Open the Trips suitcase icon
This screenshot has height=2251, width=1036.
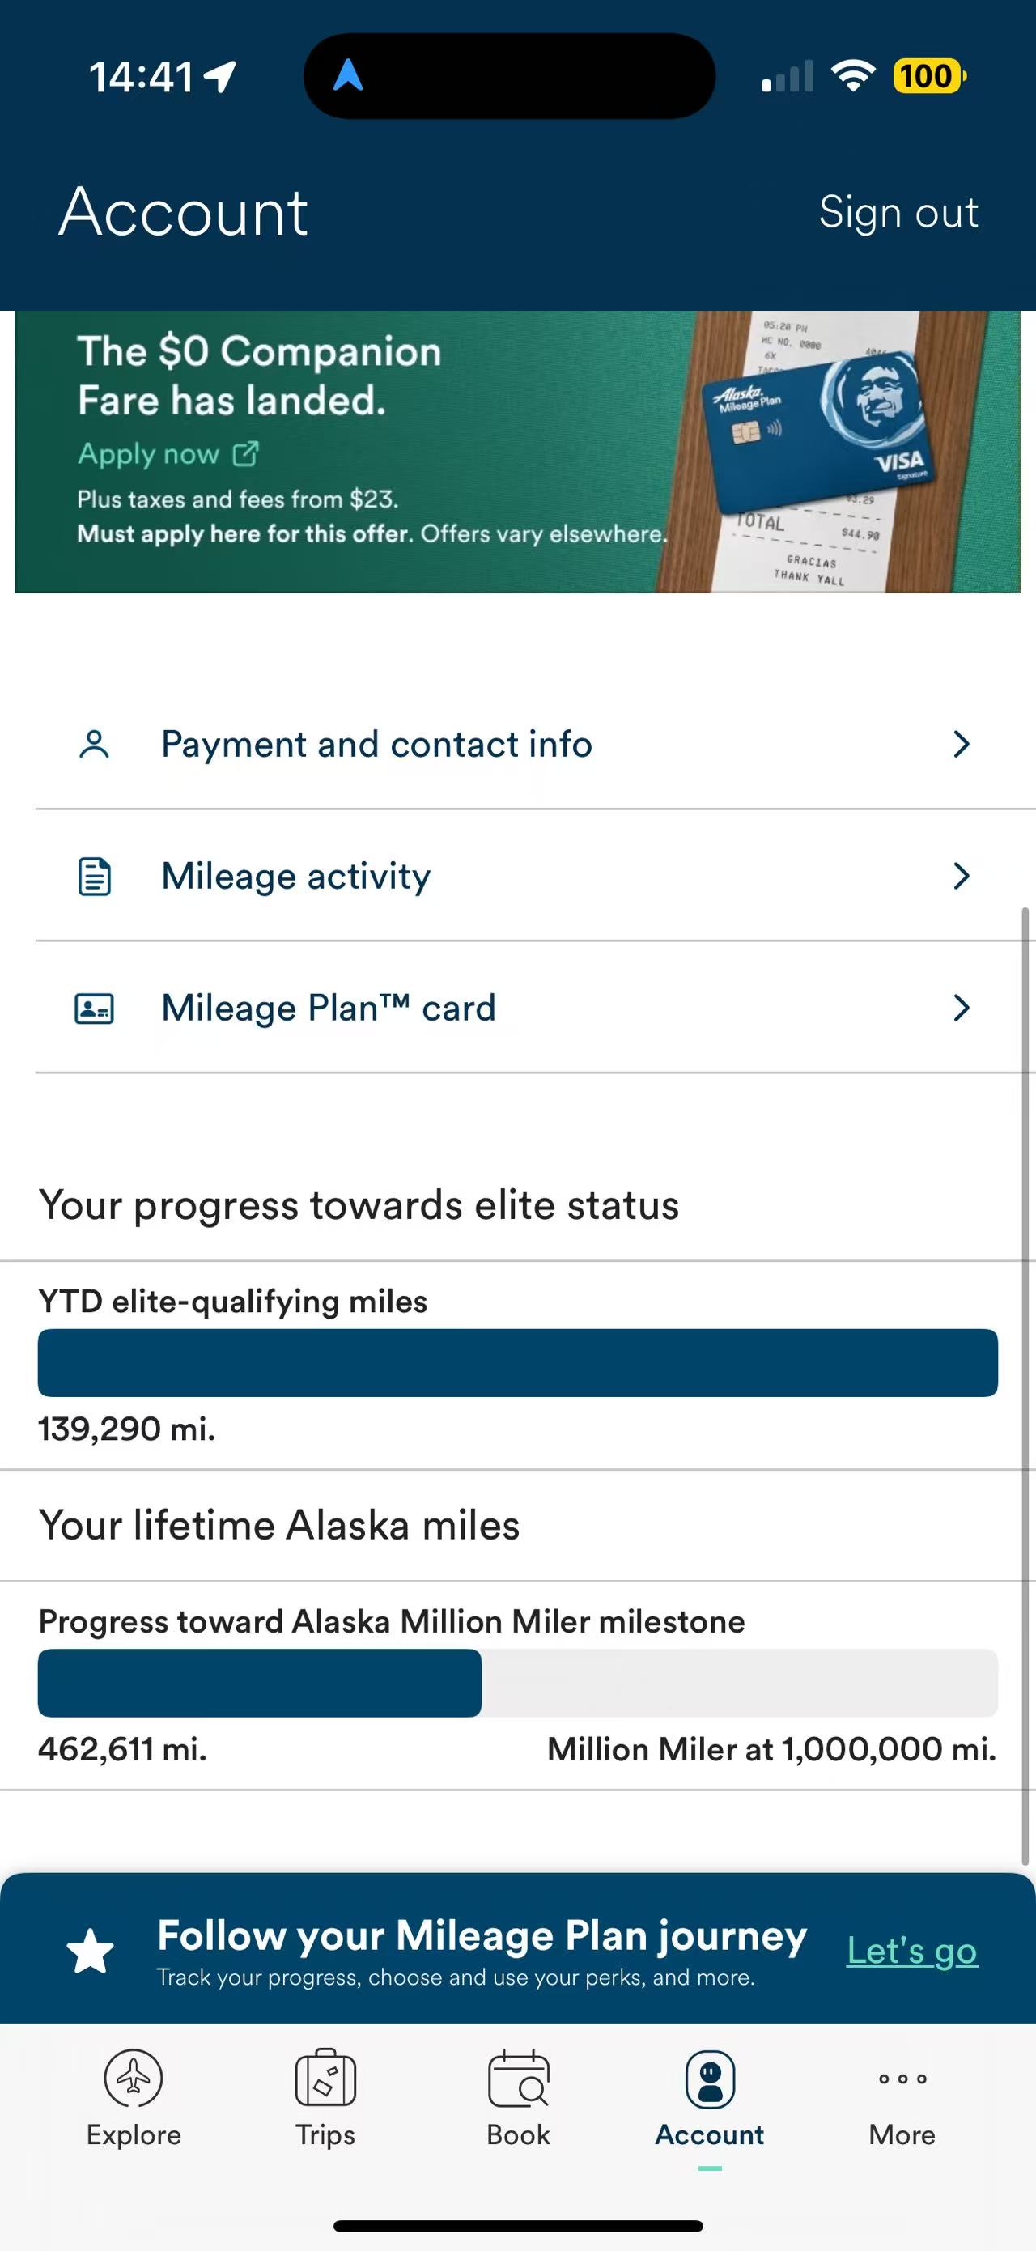click(325, 2078)
